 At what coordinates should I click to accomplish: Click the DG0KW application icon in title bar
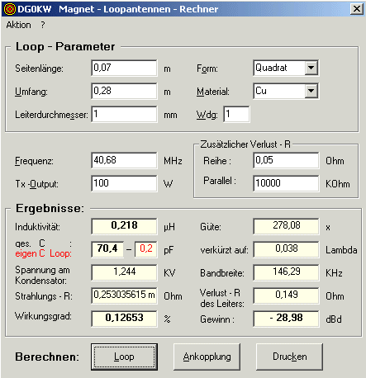[10, 9]
